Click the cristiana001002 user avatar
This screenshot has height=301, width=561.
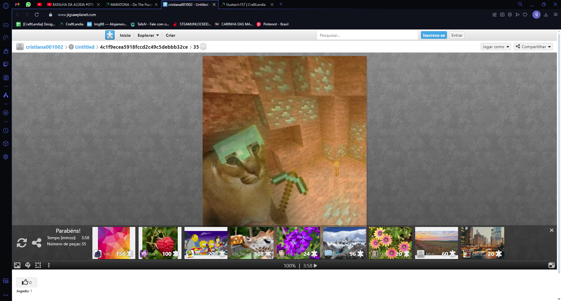(20, 47)
